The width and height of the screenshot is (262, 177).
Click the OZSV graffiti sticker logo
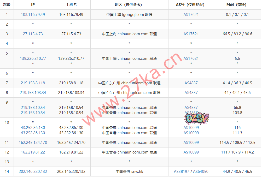(197, 119)
